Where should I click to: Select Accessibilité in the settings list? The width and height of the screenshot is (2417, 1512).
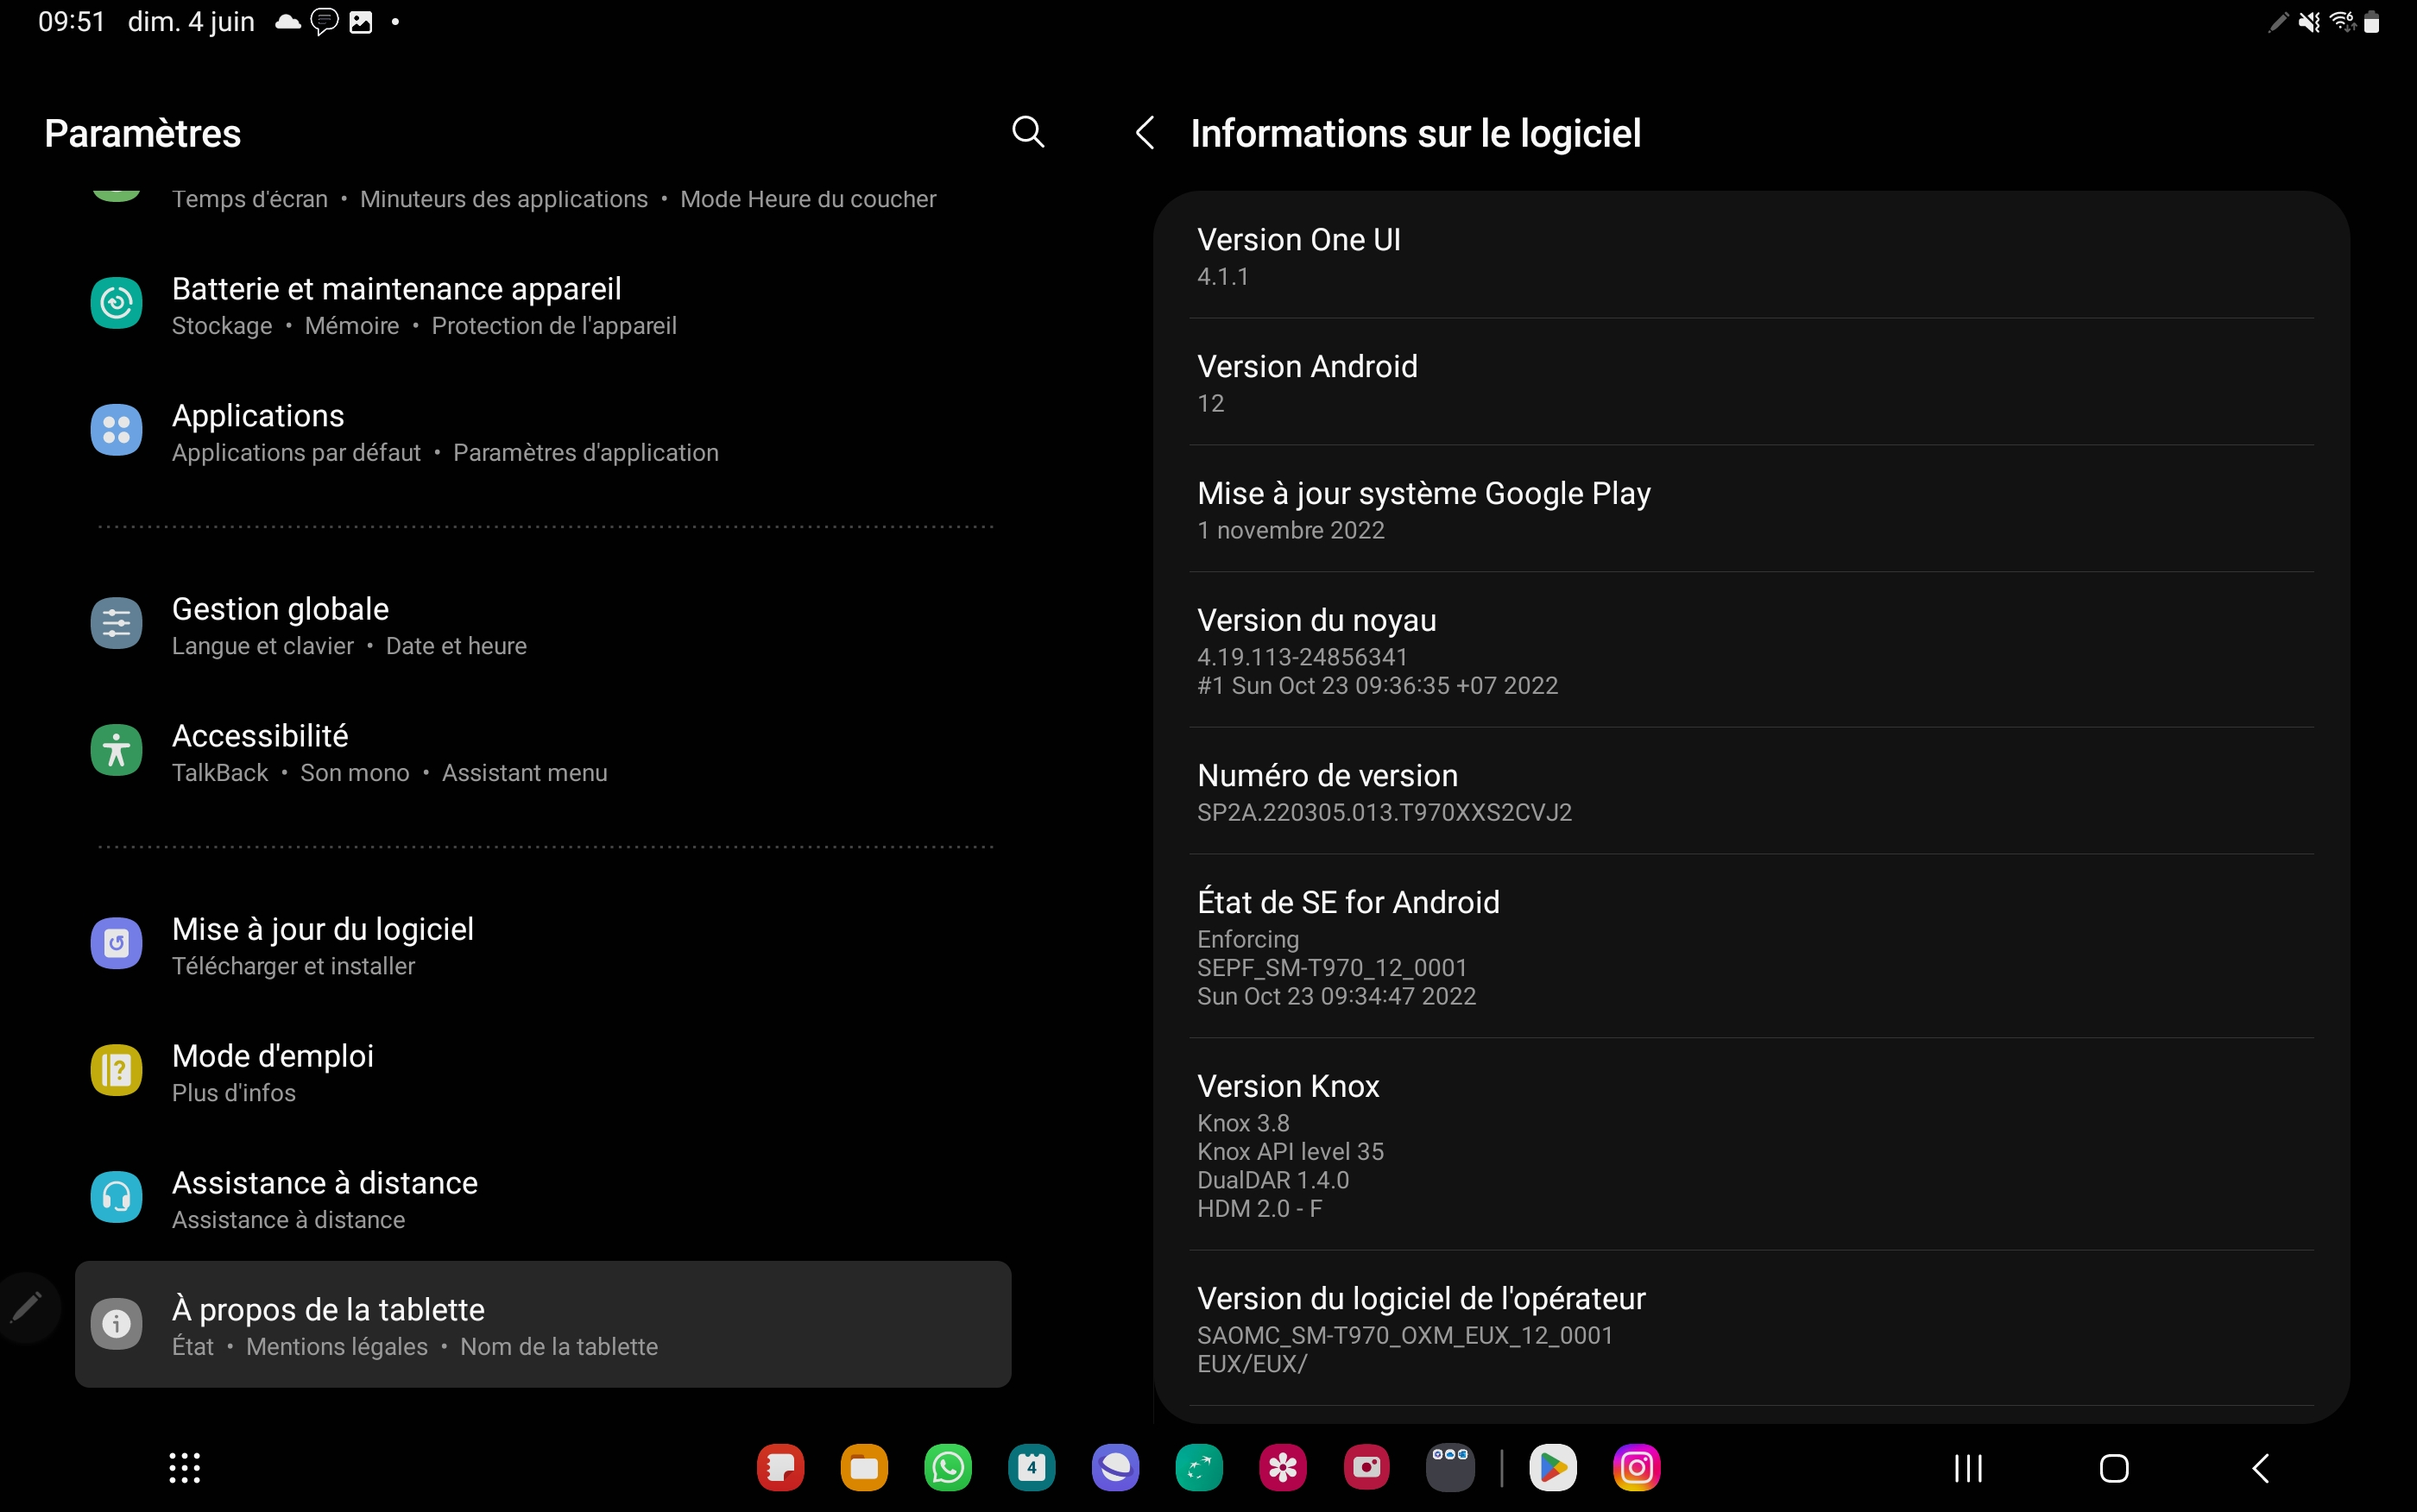543,752
